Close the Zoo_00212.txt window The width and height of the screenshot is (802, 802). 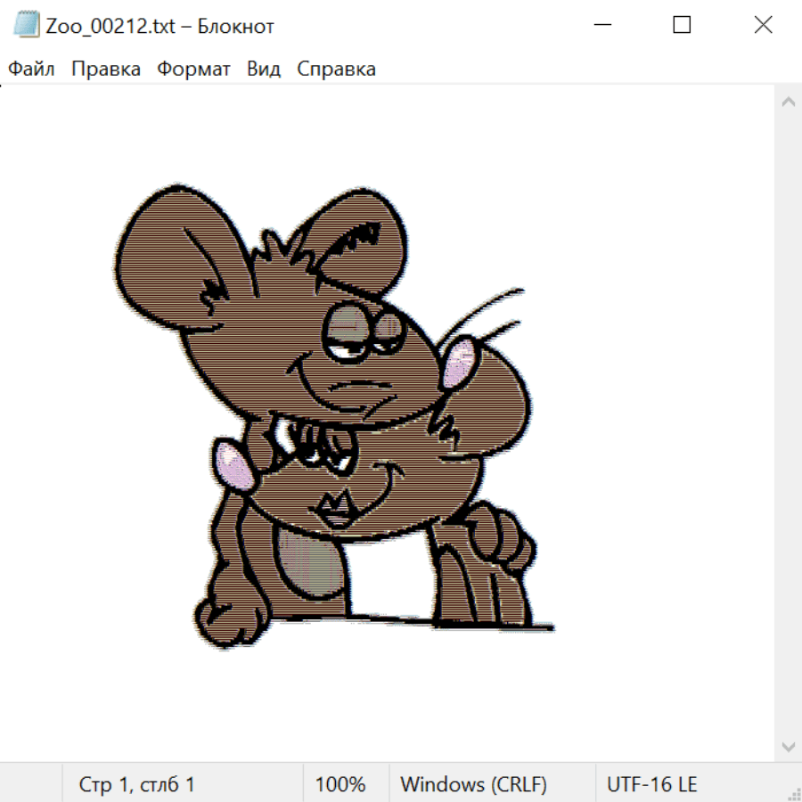[x=763, y=26]
